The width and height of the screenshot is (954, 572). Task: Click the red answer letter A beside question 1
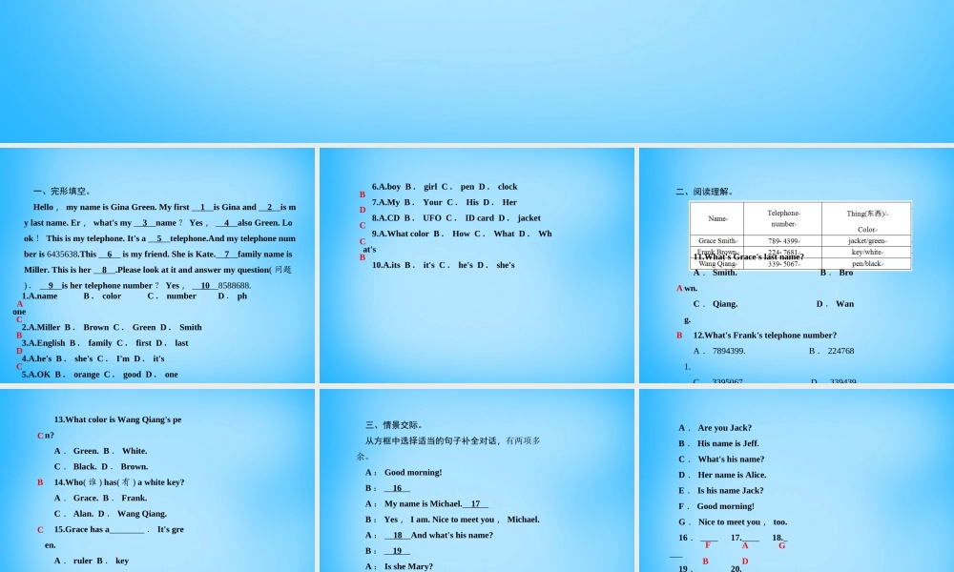pos(20,303)
